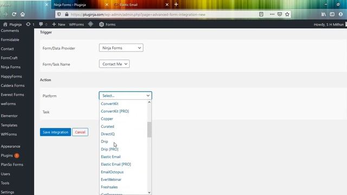347x195 pixels.
Task: Open Contact in the sidebar
Action: click(7, 49)
